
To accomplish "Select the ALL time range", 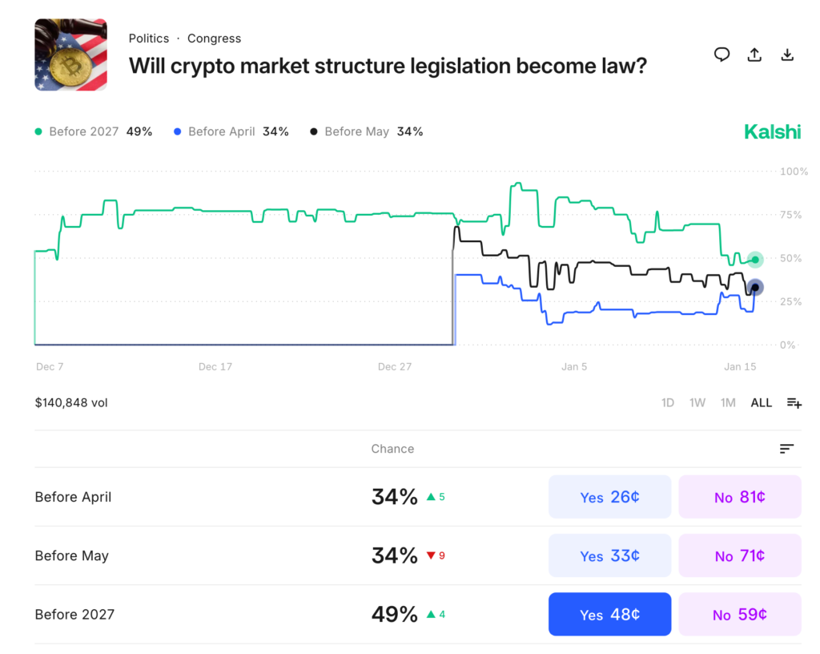I will point(761,402).
